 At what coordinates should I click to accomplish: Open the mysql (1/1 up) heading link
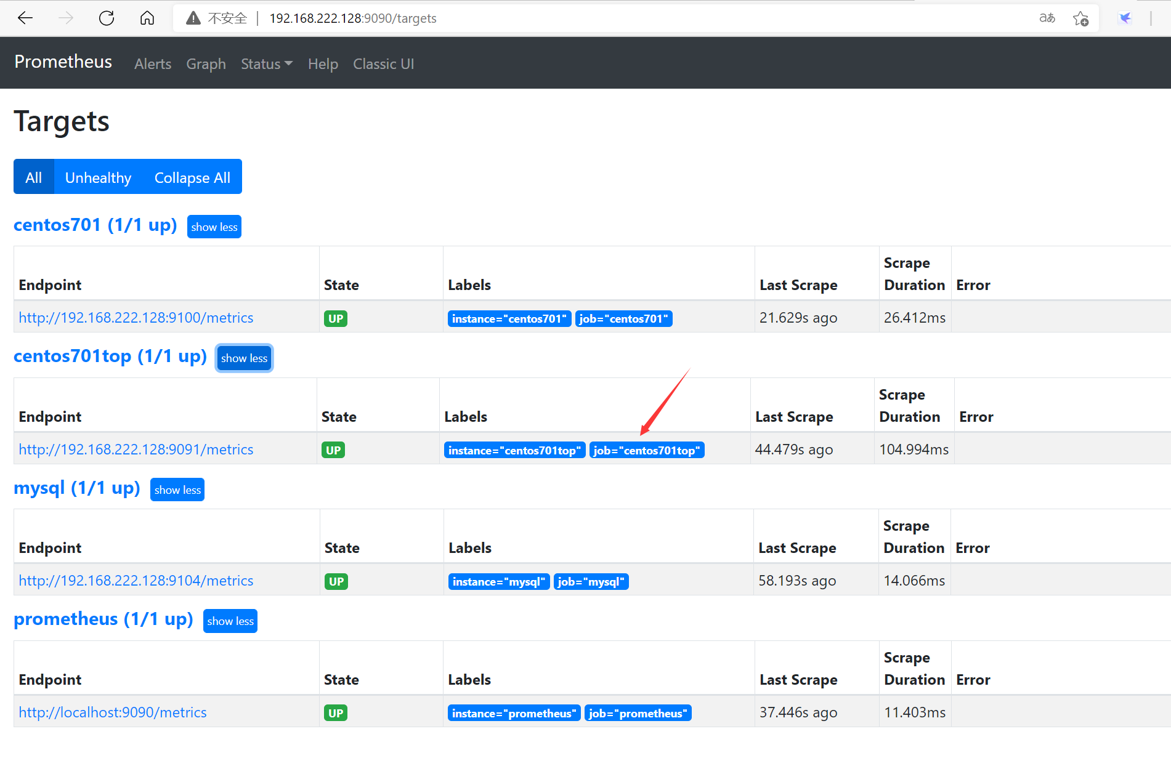[x=77, y=488]
